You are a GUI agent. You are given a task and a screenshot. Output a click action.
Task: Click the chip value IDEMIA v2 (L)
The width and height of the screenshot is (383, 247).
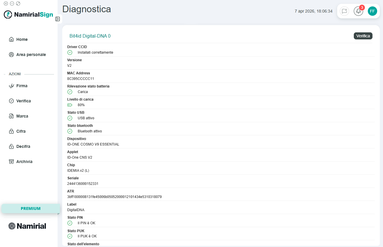[78, 171]
